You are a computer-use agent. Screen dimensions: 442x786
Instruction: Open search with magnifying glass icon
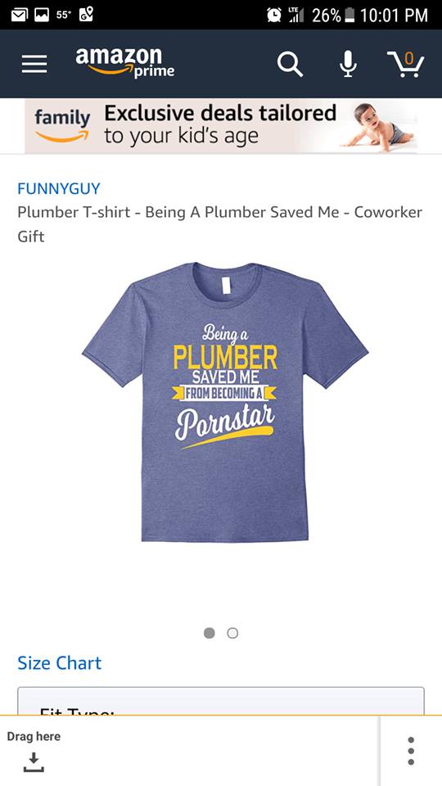point(290,64)
